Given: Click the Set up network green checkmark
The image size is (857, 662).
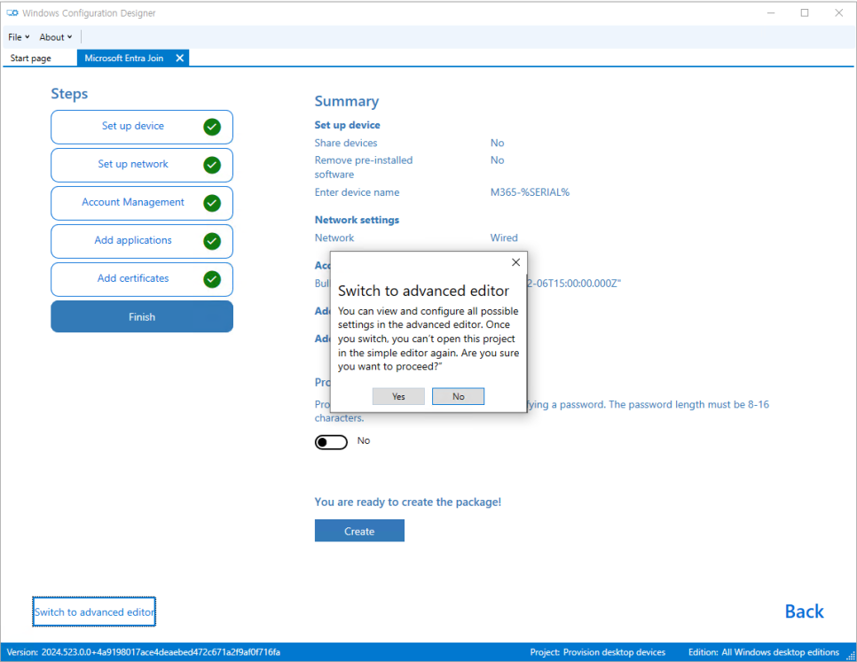Looking at the screenshot, I should [x=212, y=165].
